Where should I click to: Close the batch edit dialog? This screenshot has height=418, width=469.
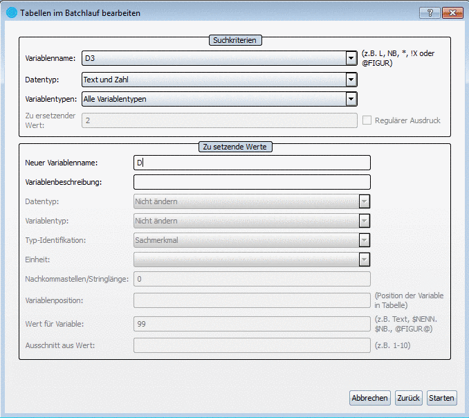[x=452, y=13]
